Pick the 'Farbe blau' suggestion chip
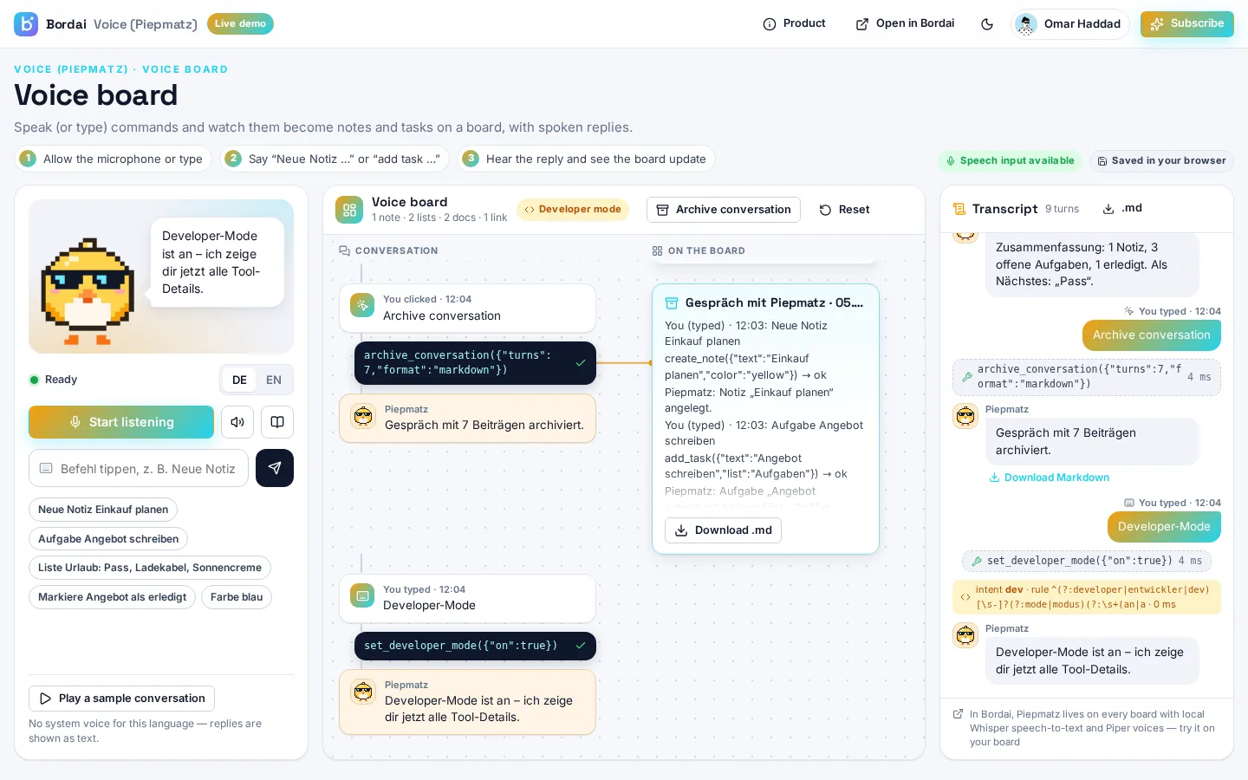 (237, 597)
